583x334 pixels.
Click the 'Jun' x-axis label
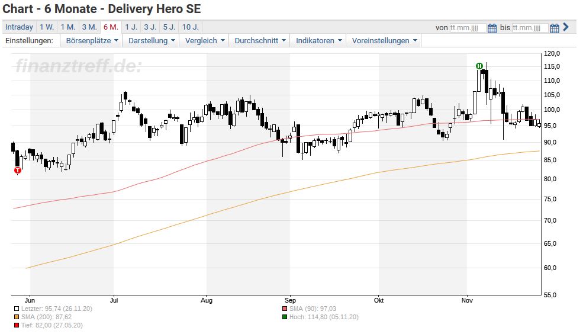tap(30, 300)
